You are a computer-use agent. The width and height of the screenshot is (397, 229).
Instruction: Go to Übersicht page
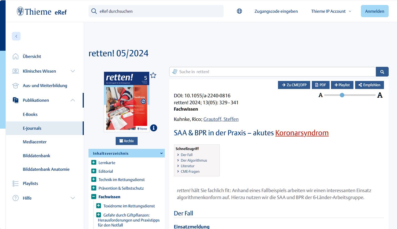click(x=32, y=57)
